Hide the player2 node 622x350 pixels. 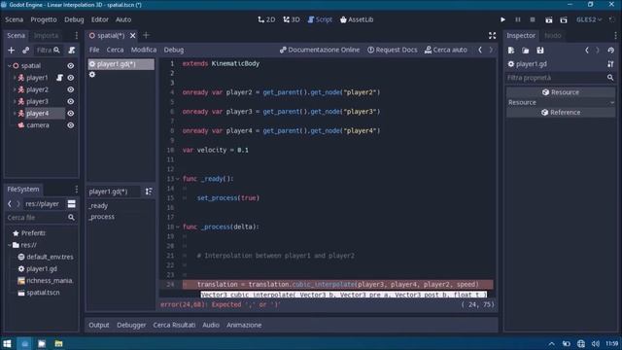pos(71,89)
